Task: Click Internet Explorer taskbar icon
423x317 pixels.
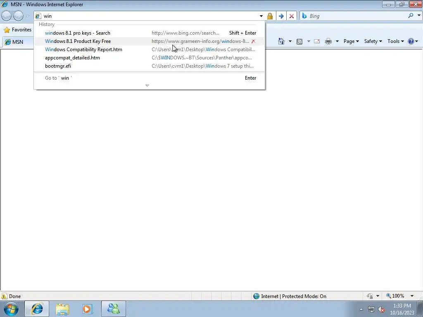Action: point(37,309)
